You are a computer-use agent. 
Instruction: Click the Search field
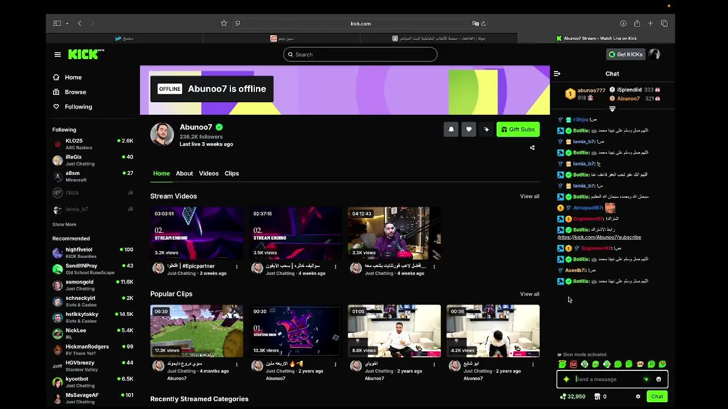tap(360, 55)
